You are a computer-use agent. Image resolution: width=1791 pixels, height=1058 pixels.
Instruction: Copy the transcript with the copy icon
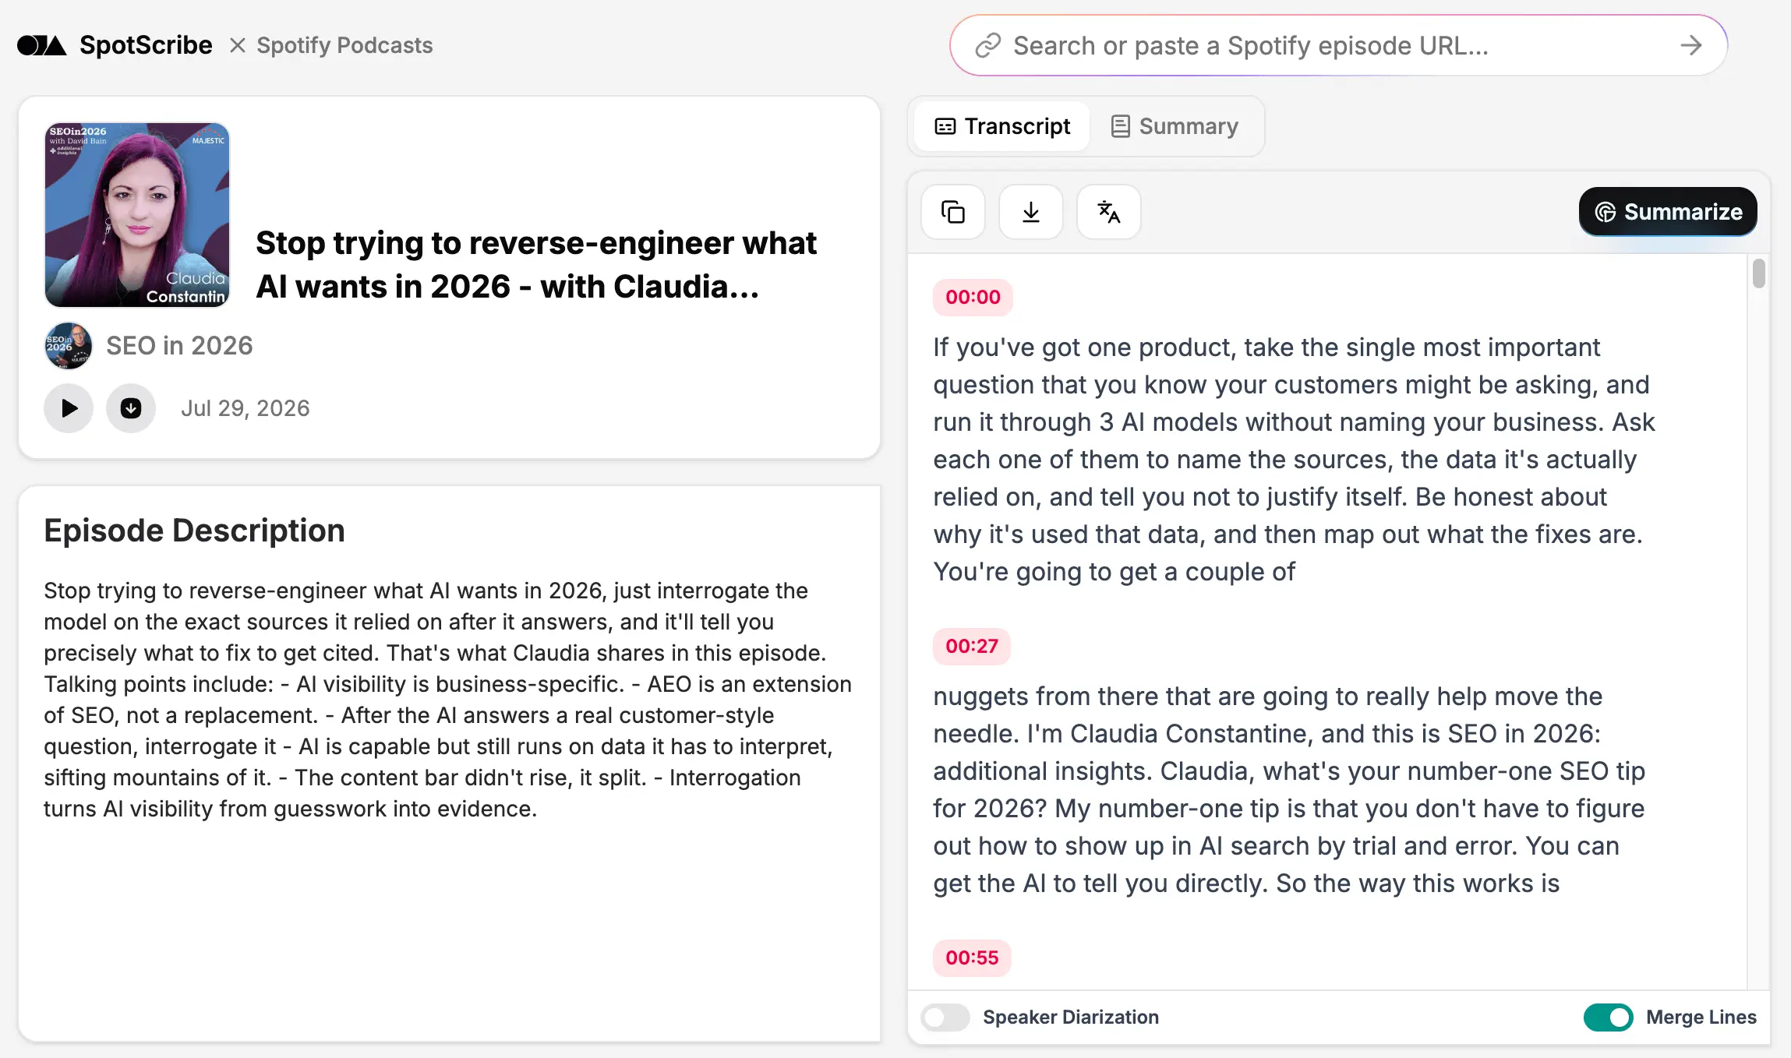click(x=953, y=212)
